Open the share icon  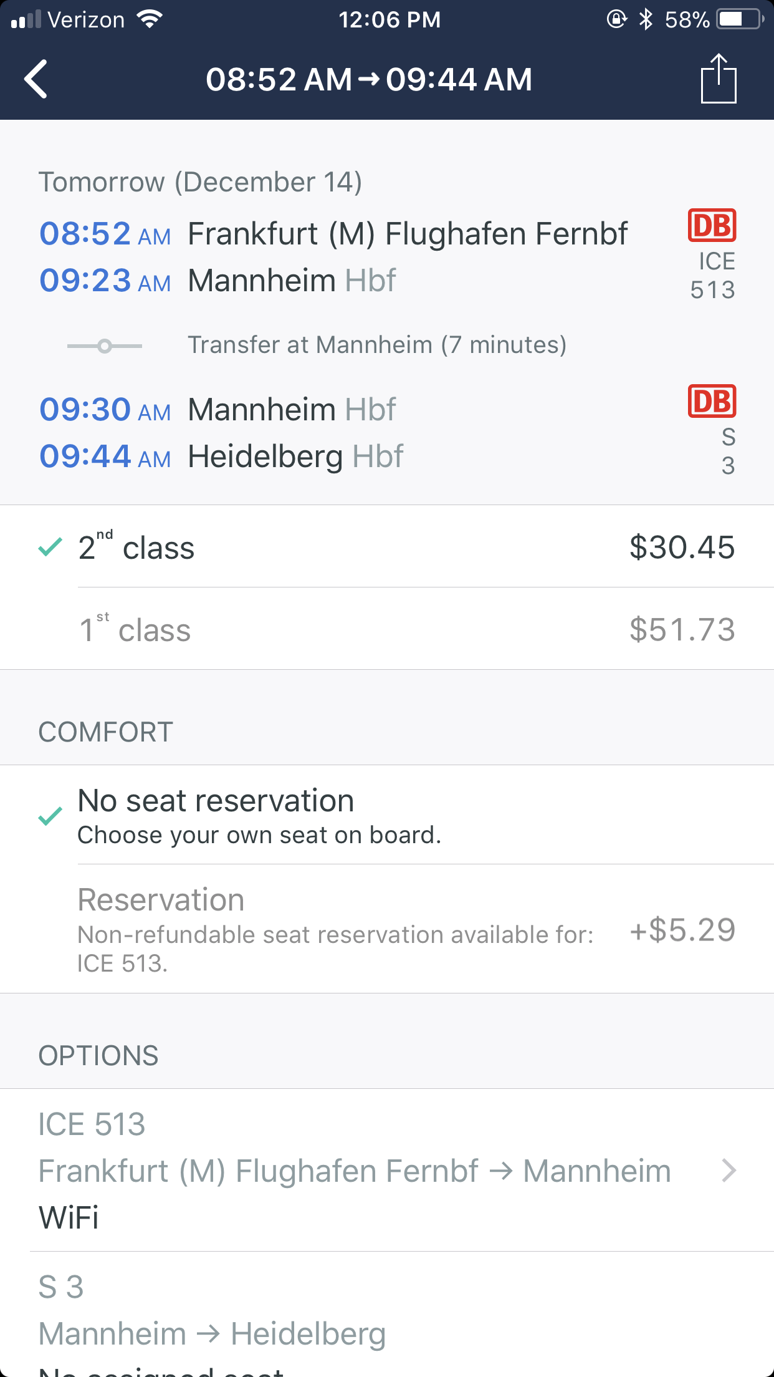(x=719, y=79)
